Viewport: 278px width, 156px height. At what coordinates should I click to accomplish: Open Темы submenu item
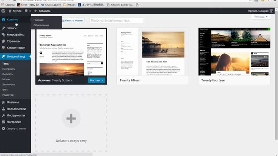6,64
